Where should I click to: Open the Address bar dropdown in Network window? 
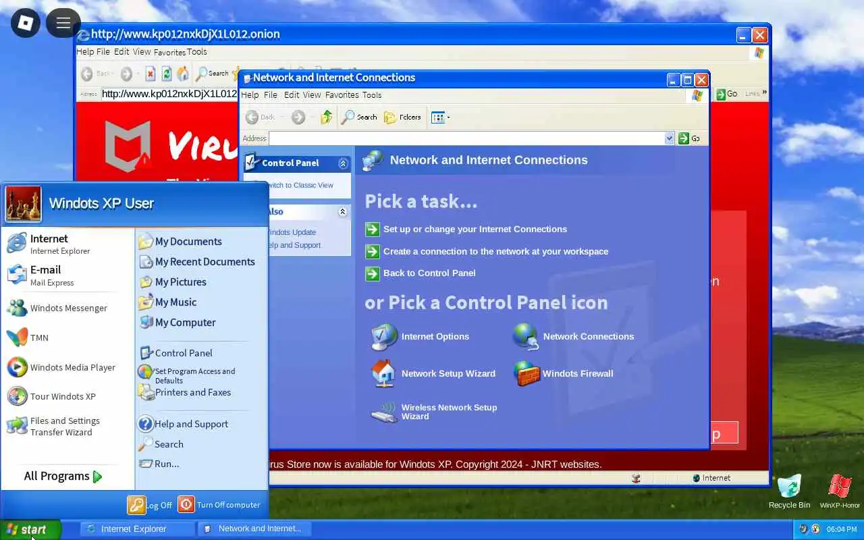tap(670, 138)
